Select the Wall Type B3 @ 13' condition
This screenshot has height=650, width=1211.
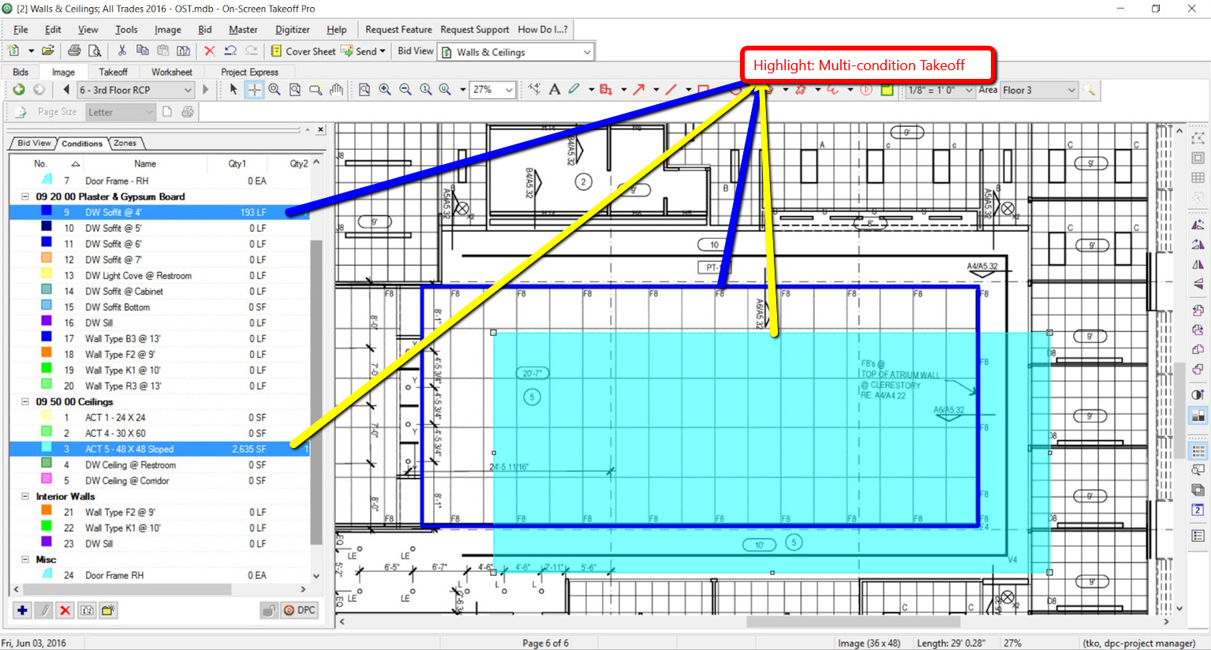click(159, 338)
